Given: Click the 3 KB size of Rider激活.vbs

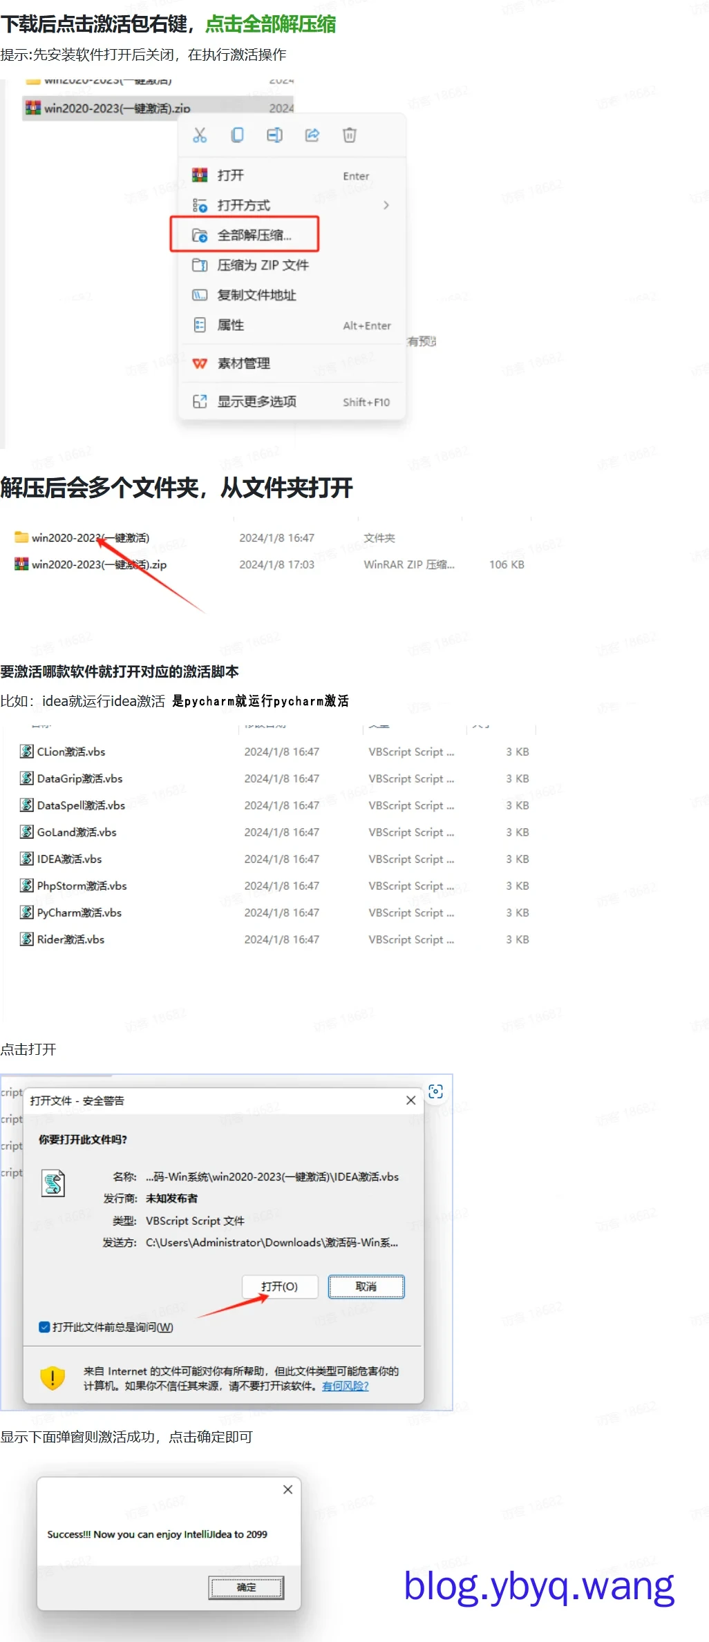Looking at the screenshot, I should (518, 939).
